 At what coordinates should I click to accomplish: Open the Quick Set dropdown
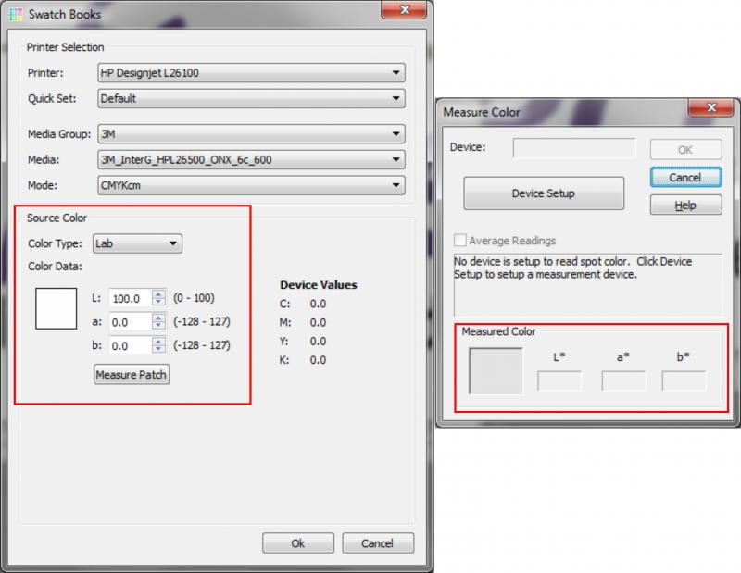[x=251, y=98]
